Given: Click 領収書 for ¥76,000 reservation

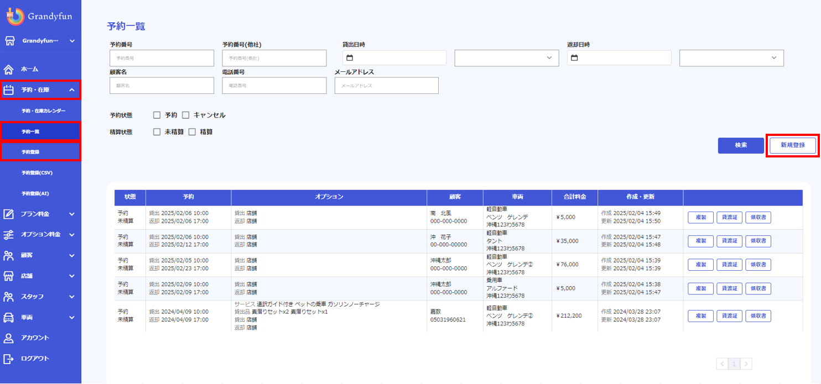Looking at the screenshot, I should coord(758,265).
